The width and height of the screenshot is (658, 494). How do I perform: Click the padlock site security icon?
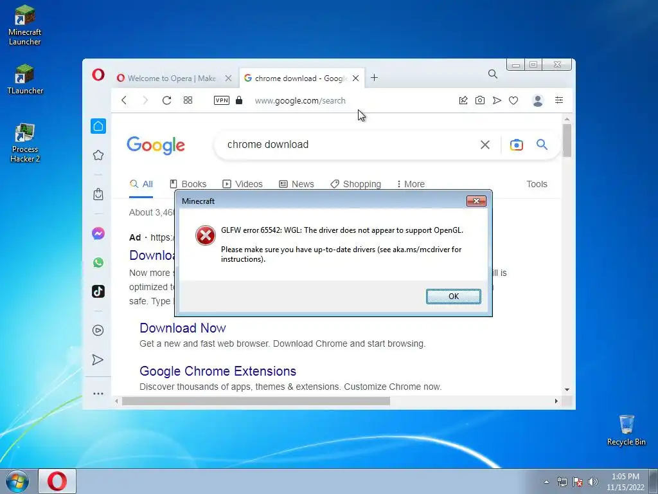(239, 100)
